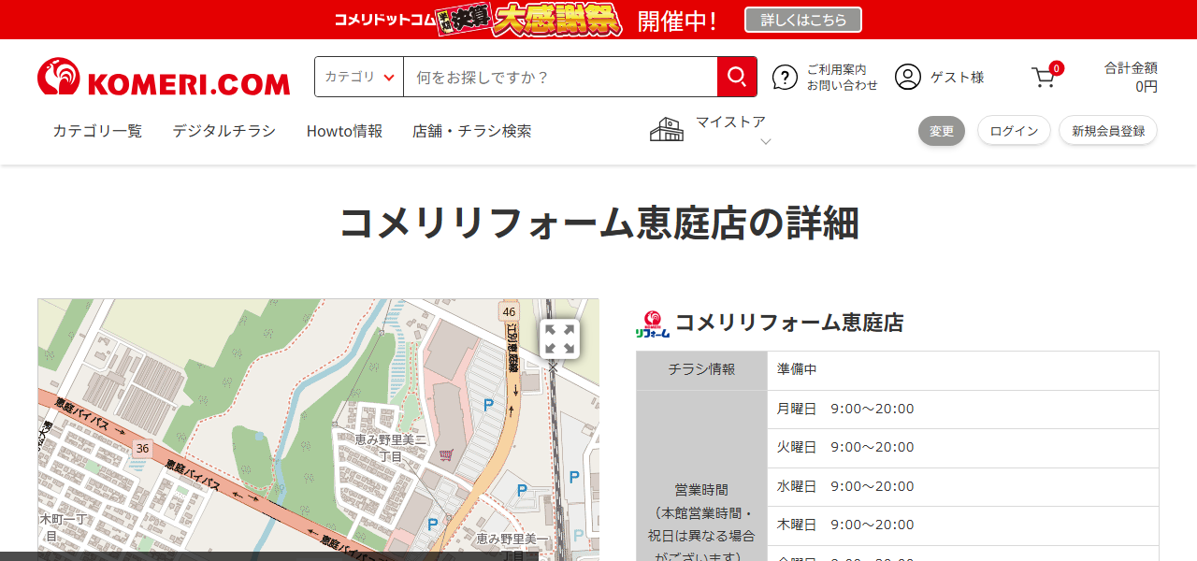The width and height of the screenshot is (1197, 561).
Task: Click the ゲスト様 account link
Action: (957, 78)
